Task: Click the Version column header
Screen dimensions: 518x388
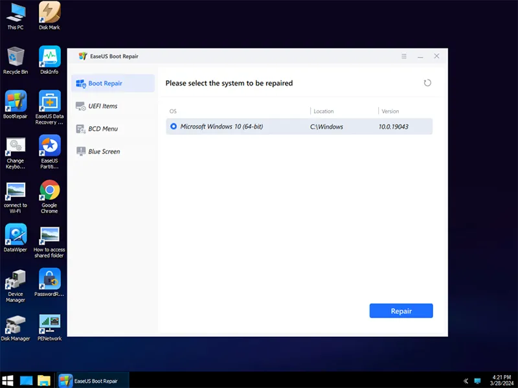Action: [390, 111]
